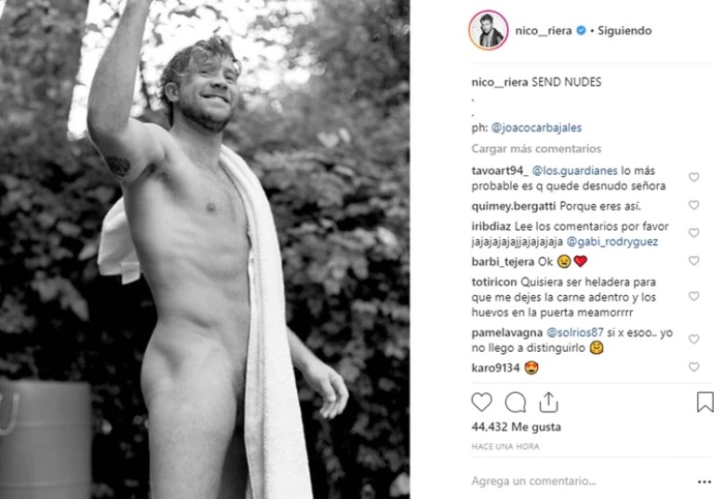Image resolution: width=725 pixels, height=499 pixels.
Task: Share the post using share icon
Action: [548, 402]
